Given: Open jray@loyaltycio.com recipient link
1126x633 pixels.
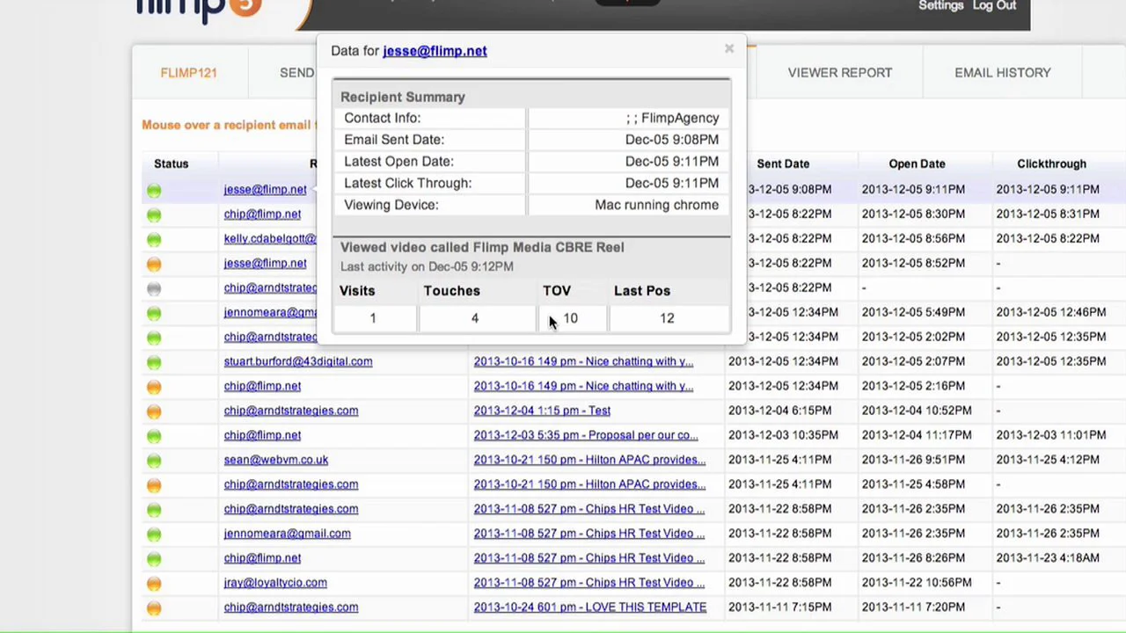Looking at the screenshot, I should [275, 583].
